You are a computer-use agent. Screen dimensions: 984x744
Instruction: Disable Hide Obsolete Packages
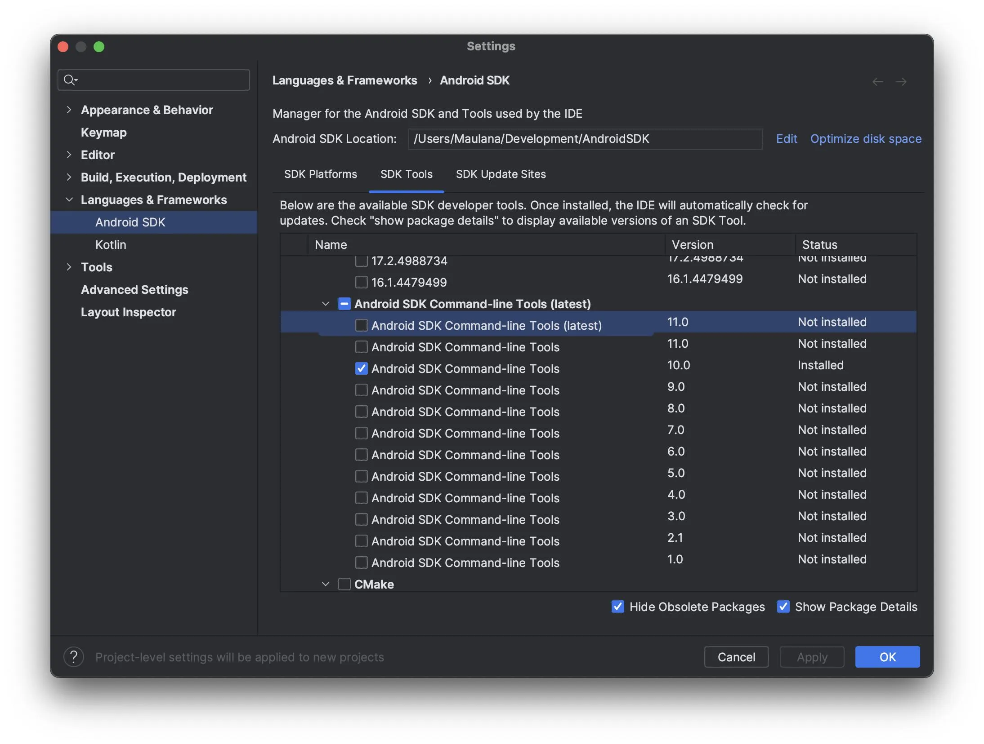[x=617, y=607]
